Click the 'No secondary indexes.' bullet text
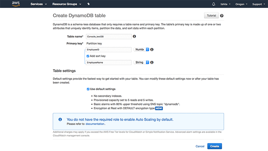 point(108,96)
